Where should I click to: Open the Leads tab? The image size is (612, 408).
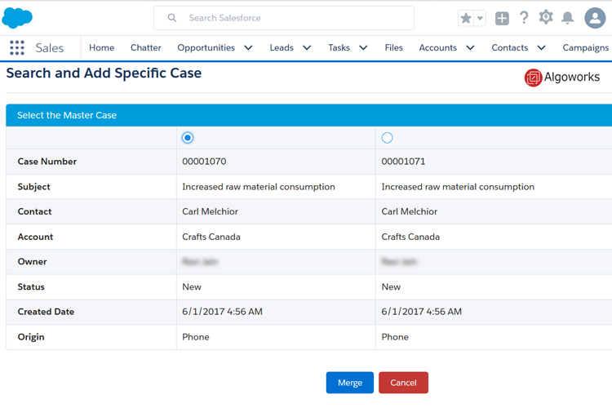pos(282,47)
